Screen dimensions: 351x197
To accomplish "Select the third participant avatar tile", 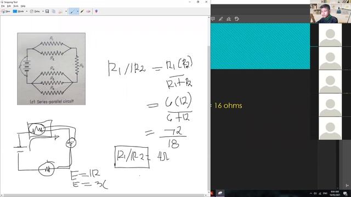I will pos(330,82).
